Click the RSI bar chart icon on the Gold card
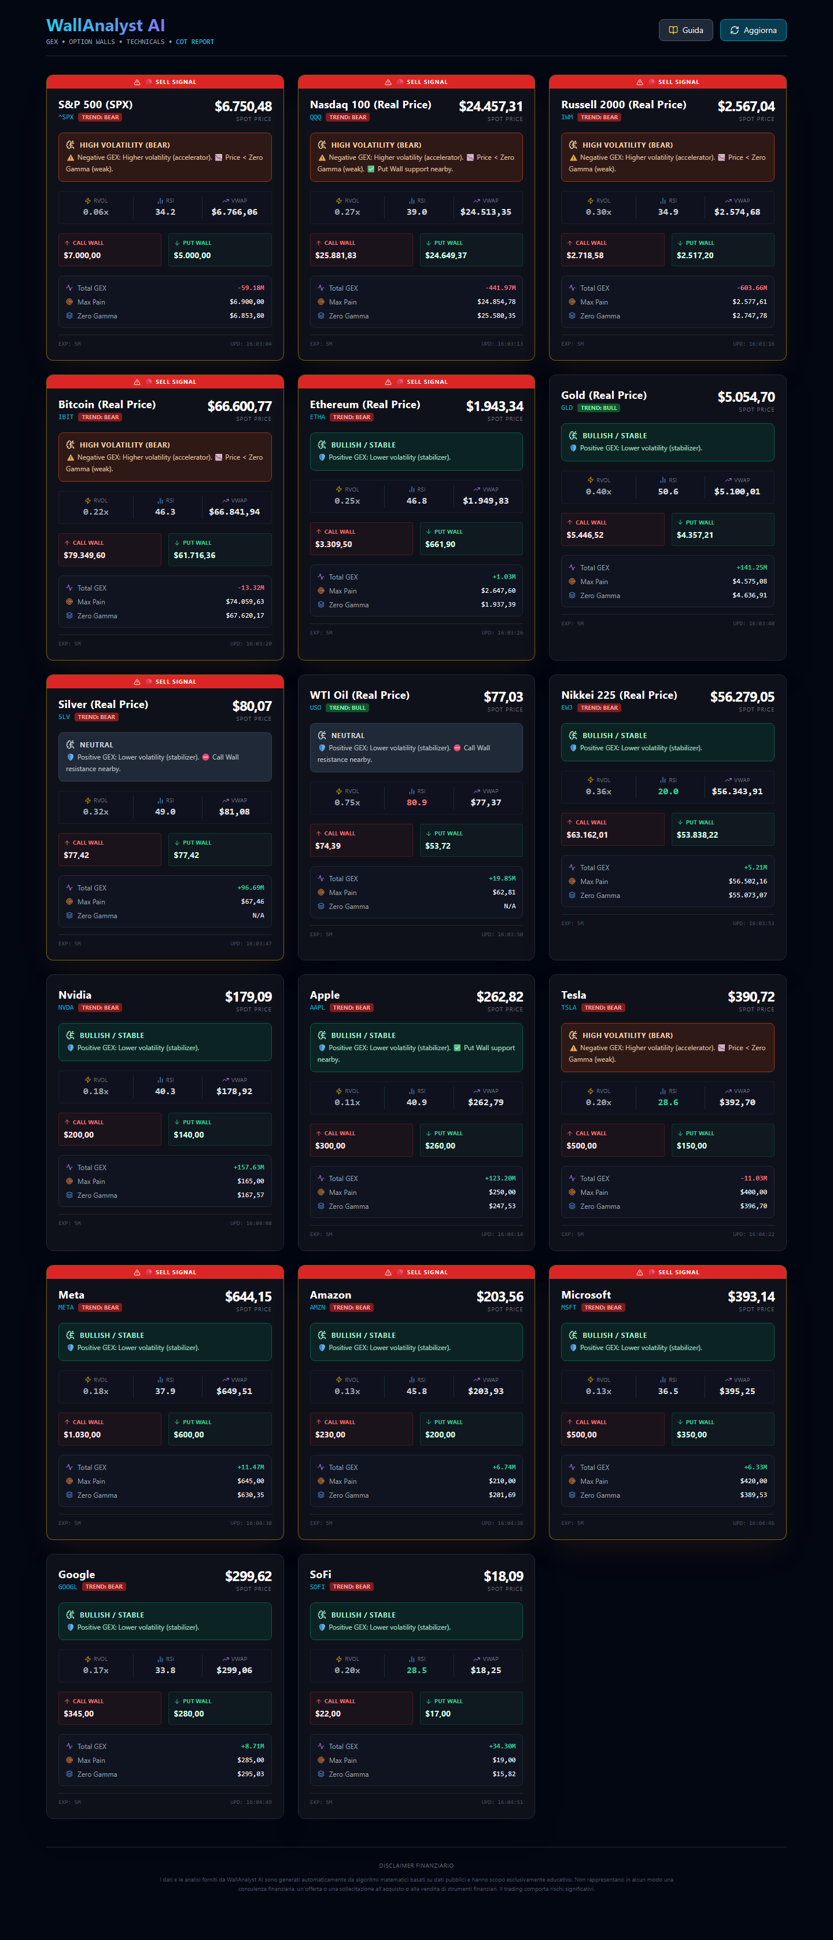833x1940 pixels. 664,480
